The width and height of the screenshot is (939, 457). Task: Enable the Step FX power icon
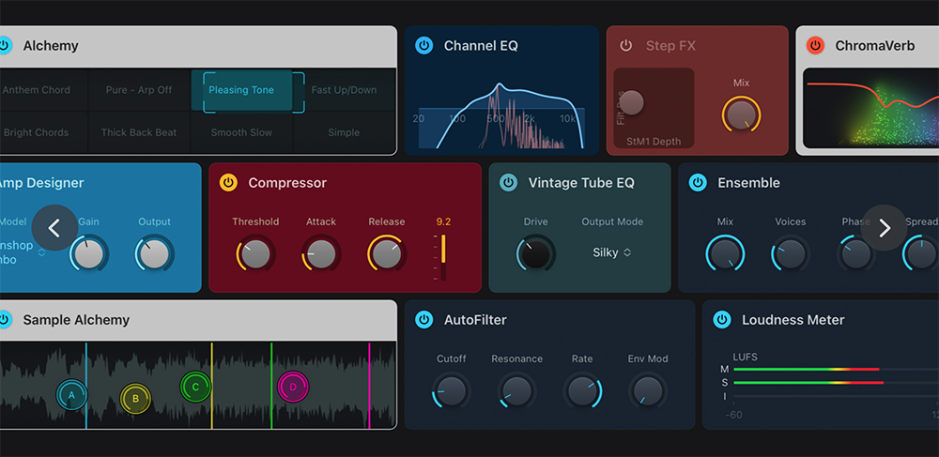(x=626, y=46)
